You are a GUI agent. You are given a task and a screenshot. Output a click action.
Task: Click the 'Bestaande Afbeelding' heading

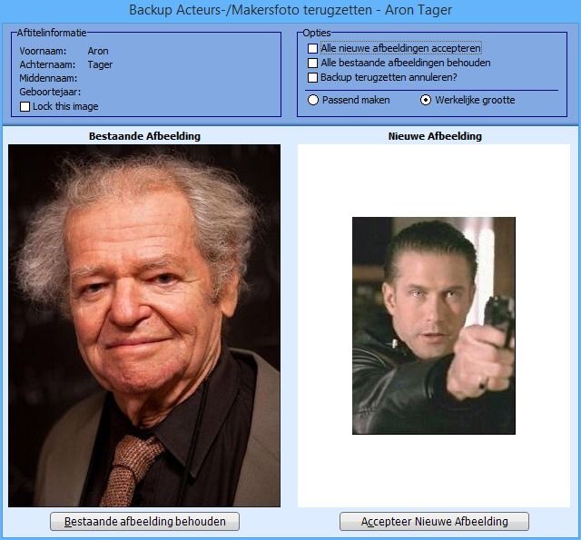point(144,136)
